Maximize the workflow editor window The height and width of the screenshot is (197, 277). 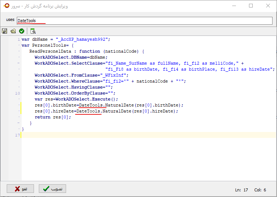click(251, 6)
